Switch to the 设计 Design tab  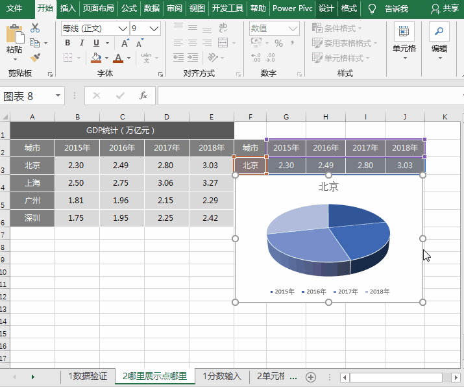(x=326, y=8)
